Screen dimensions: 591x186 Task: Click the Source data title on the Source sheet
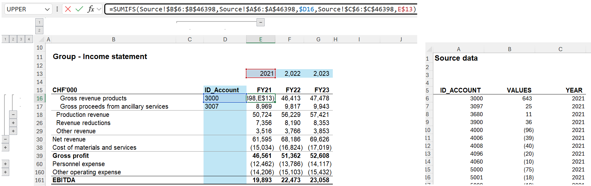456,58
